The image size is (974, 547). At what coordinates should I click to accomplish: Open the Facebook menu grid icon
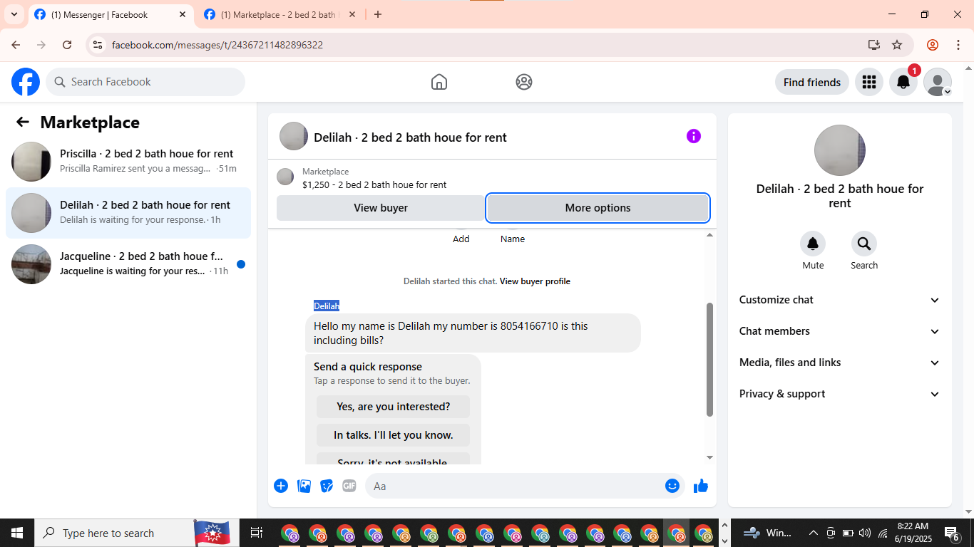pos(868,82)
